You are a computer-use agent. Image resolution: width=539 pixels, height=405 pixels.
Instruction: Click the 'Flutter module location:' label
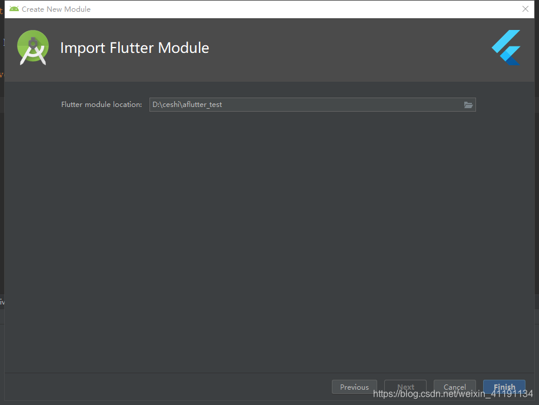pos(101,105)
